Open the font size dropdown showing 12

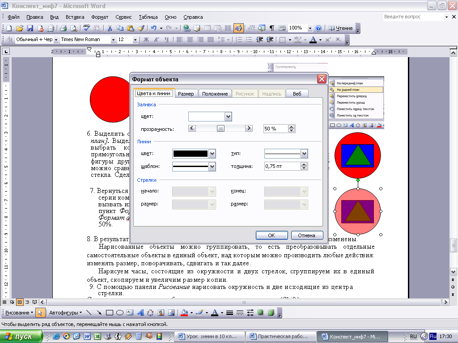pos(135,40)
